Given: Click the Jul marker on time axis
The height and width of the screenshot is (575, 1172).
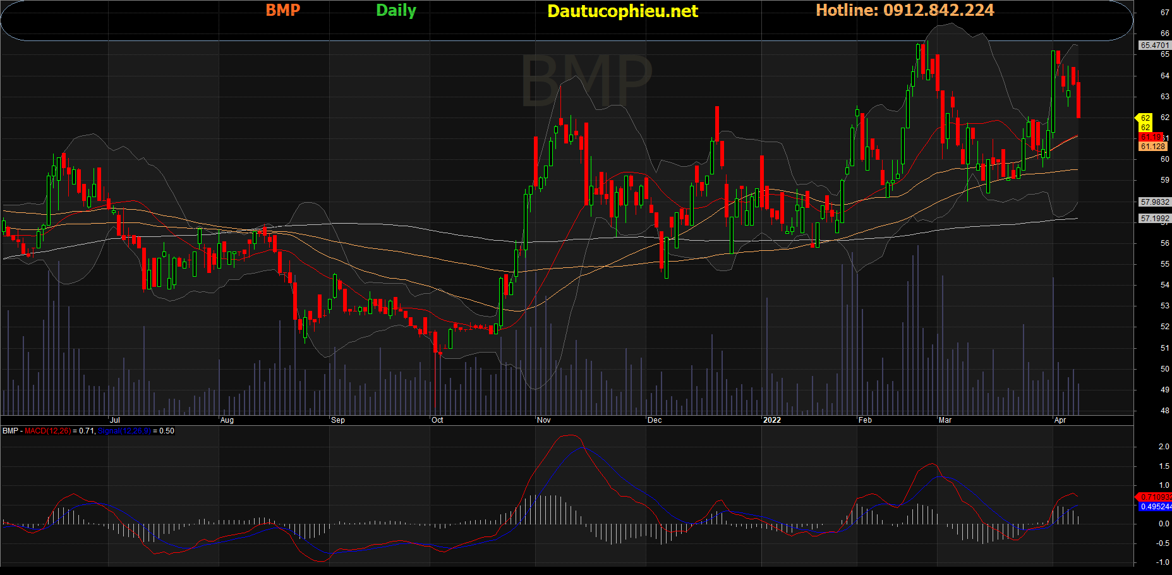Looking at the screenshot, I should coord(114,420).
